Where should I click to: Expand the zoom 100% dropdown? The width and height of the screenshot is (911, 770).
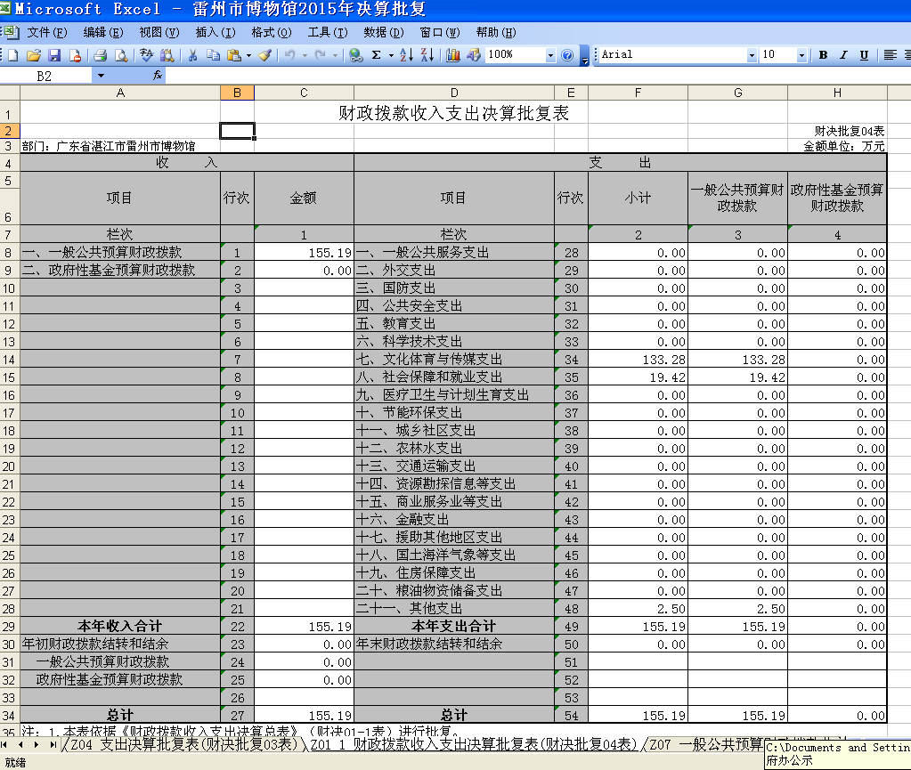(x=549, y=55)
